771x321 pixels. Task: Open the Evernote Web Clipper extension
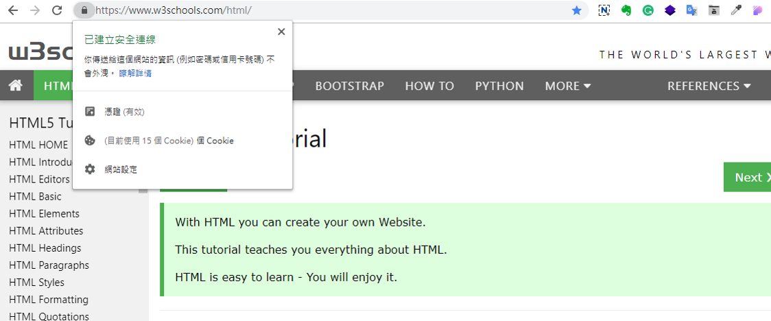click(626, 10)
